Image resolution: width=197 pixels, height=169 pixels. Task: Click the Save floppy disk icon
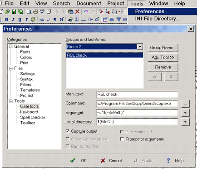[14, 11]
